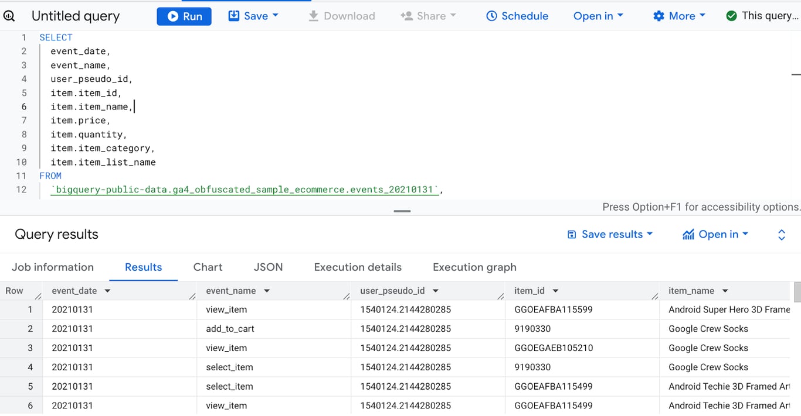Open the Schedule option
The width and height of the screenshot is (801, 416).
point(517,16)
